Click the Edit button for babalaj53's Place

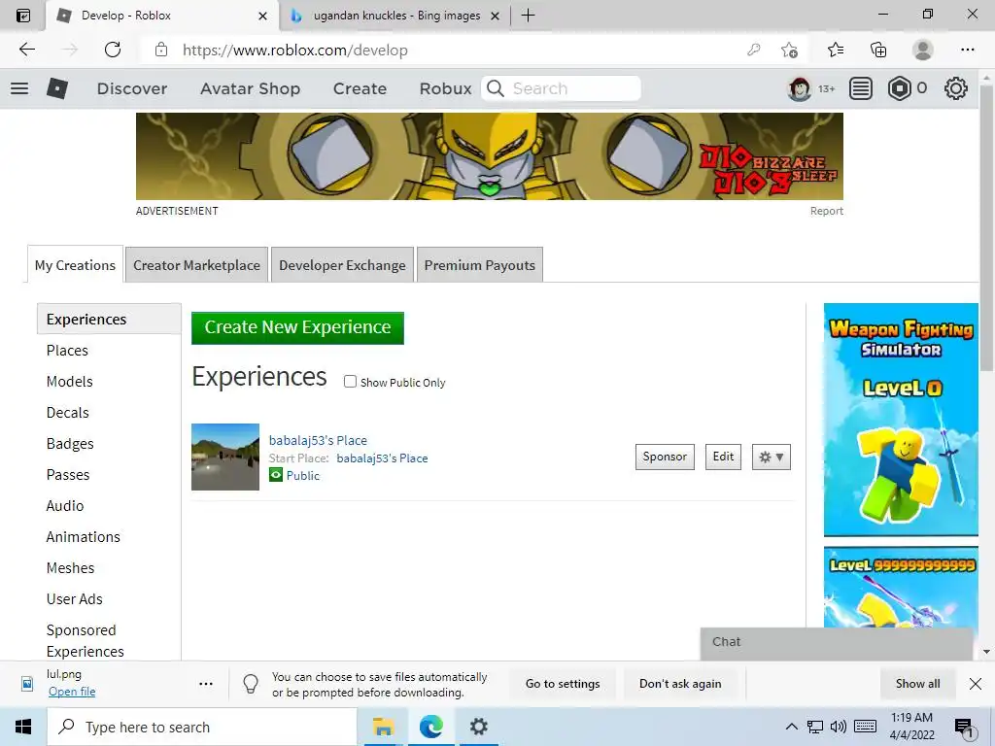point(723,457)
